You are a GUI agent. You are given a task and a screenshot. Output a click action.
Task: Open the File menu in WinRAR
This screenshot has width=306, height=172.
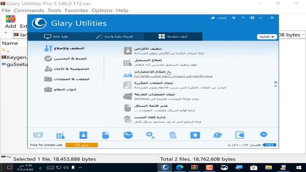click(6, 11)
